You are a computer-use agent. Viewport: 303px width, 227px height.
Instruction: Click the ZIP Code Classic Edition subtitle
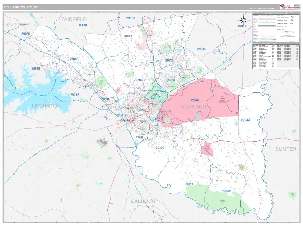261,9
